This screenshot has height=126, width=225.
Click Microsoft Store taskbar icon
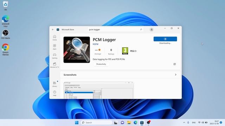(142, 122)
